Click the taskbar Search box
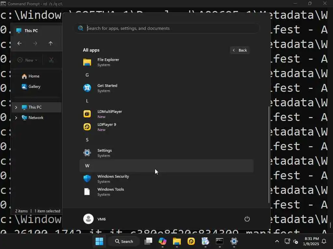This screenshot has height=249, width=333. click(124, 241)
